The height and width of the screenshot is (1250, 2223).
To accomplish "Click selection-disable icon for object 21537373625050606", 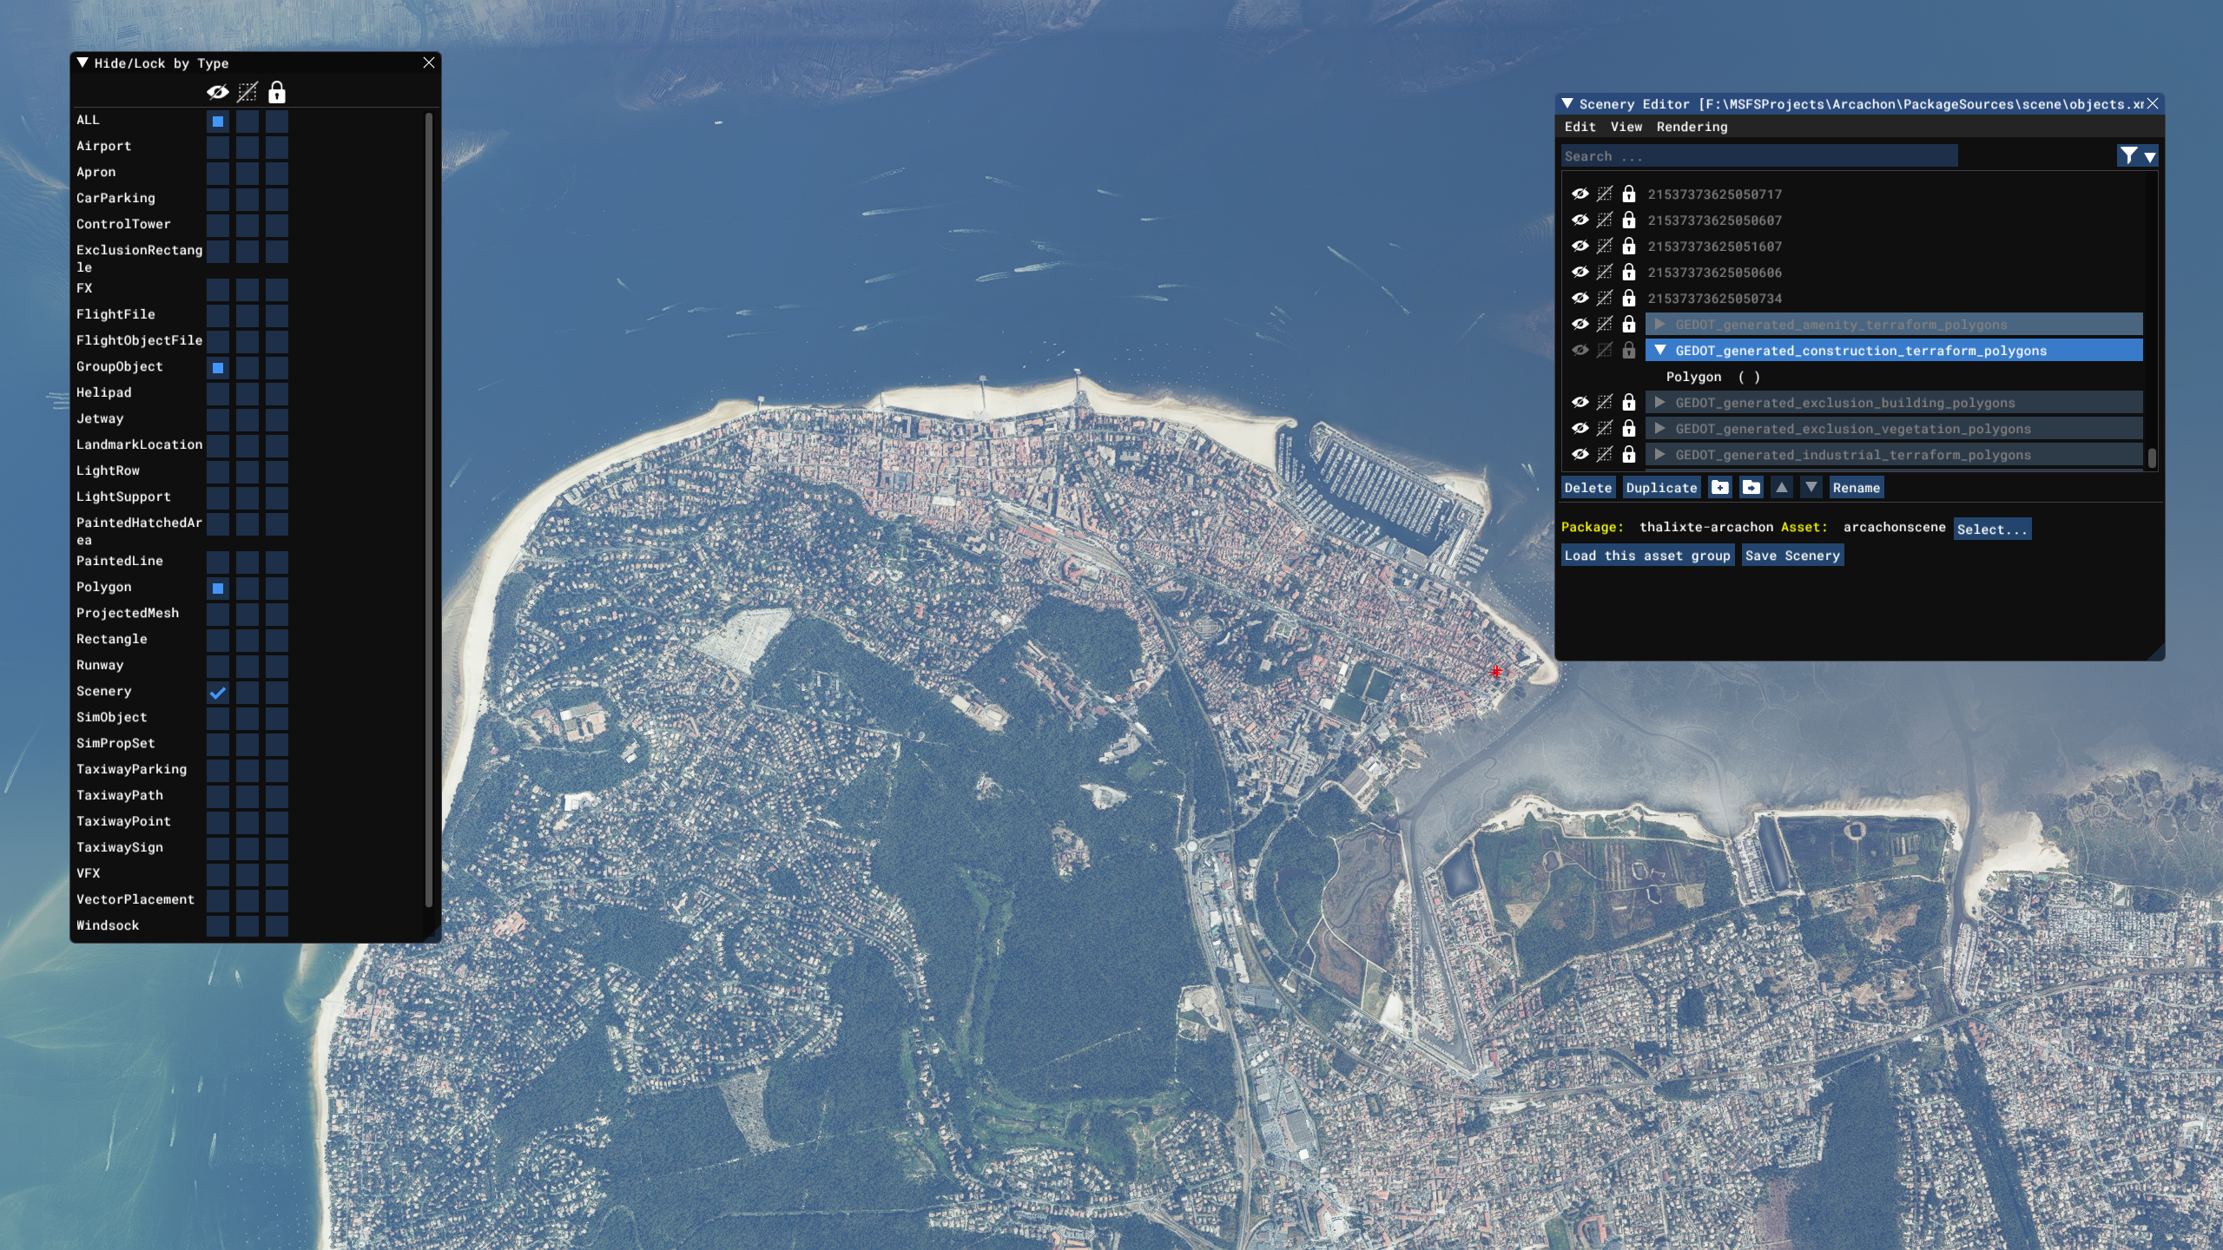I will 1605,273.
